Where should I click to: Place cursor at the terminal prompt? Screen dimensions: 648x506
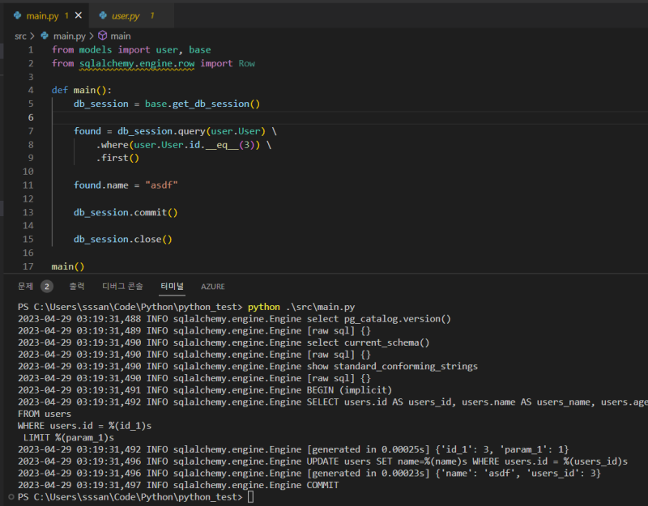click(251, 496)
